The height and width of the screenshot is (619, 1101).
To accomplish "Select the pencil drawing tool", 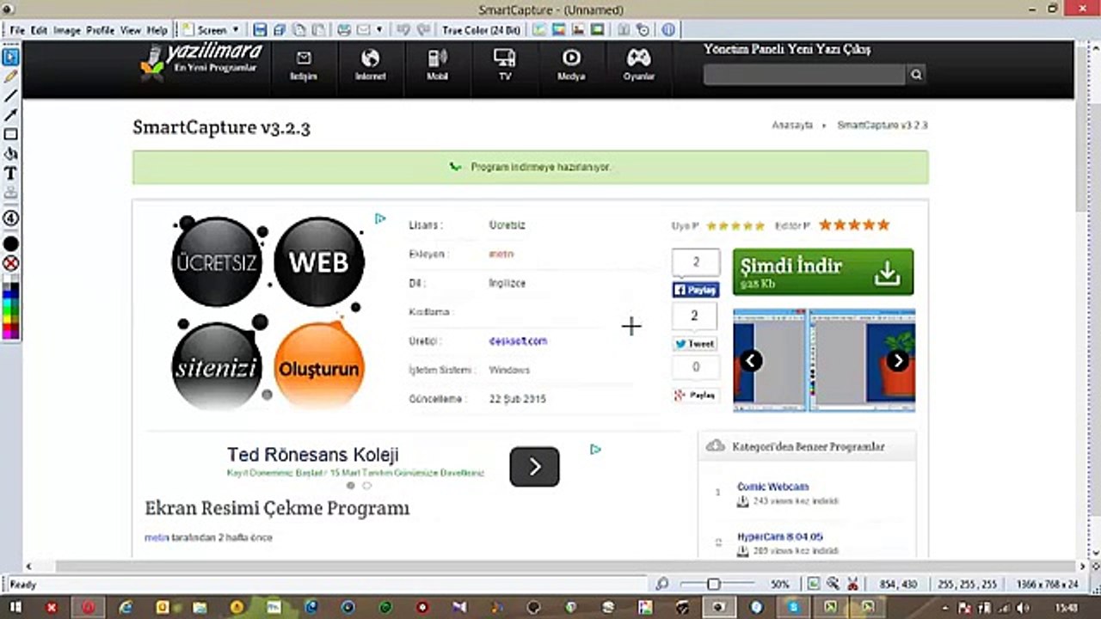I will click(x=10, y=77).
